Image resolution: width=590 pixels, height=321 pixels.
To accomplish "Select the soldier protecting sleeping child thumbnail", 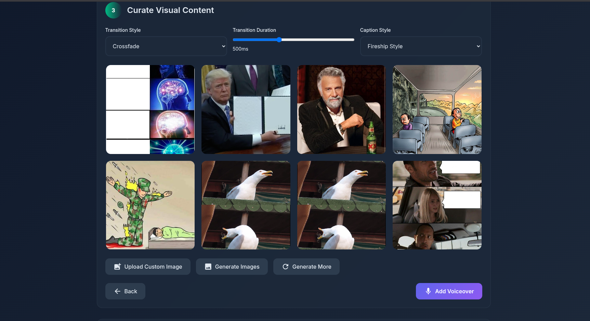I will 150,205.
